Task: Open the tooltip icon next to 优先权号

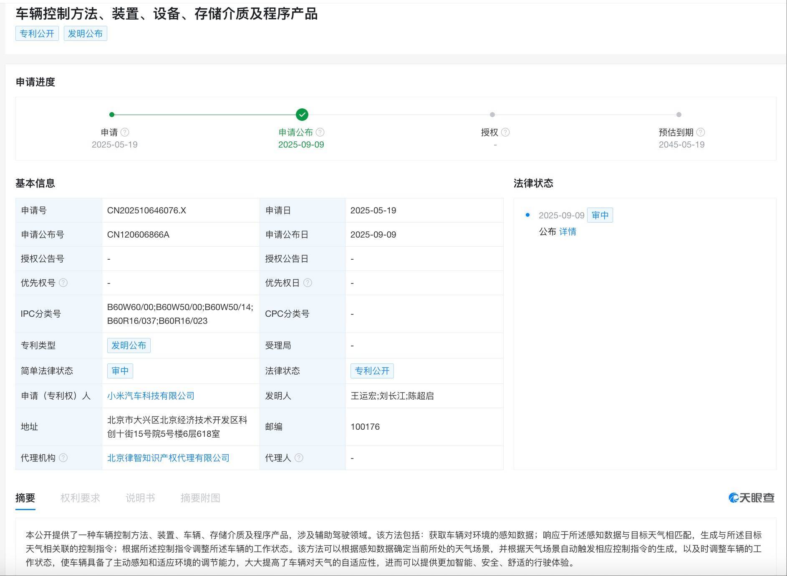Action: click(x=63, y=283)
